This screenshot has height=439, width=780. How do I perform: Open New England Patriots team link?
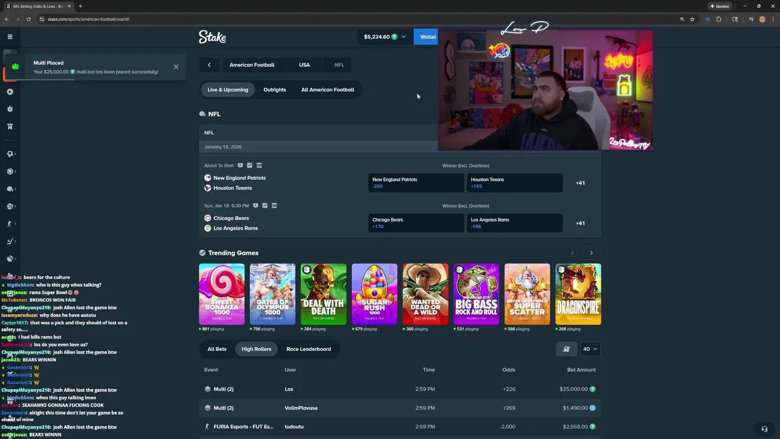pyautogui.click(x=239, y=178)
